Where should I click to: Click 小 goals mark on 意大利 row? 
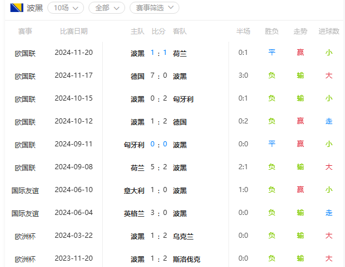coord(328,190)
